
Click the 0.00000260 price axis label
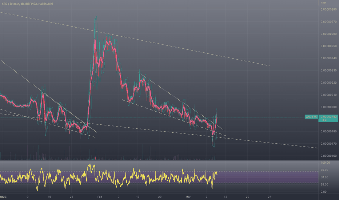click(x=328, y=34)
